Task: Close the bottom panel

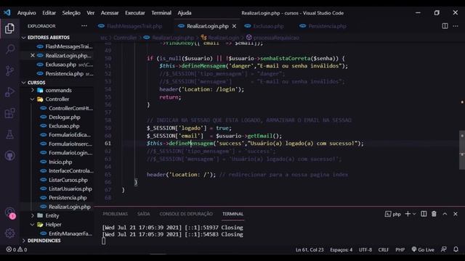Action: pyautogui.click(x=456, y=214)
